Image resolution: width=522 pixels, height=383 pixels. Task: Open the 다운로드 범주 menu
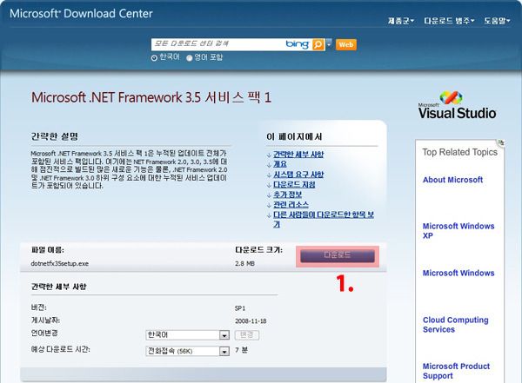pyautogui.click(x=449, y=21)
